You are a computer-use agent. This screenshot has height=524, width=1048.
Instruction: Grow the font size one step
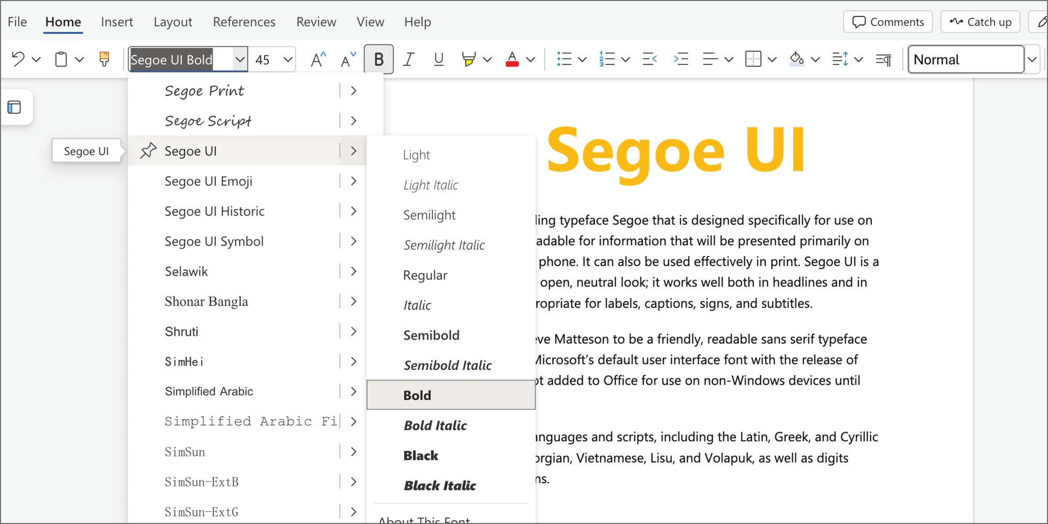pyautogui.click(x=316, y=59)
